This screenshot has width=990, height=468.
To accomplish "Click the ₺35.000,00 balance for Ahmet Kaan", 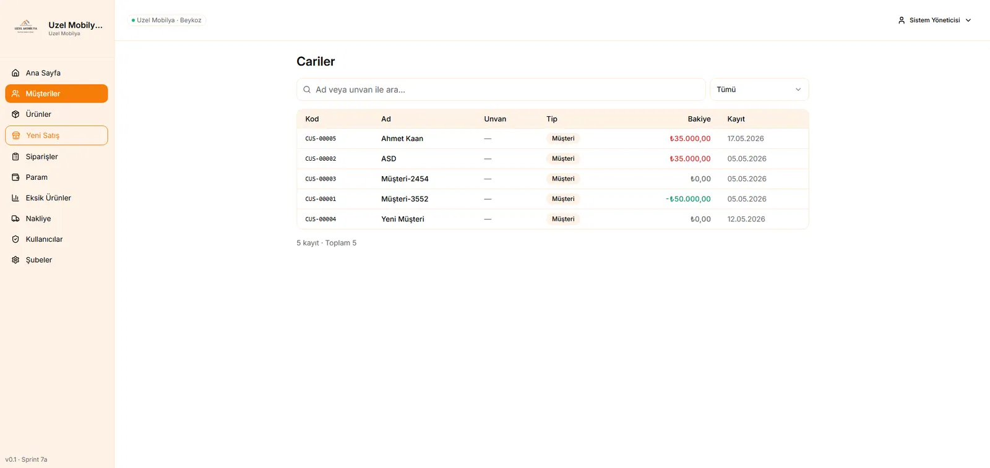I will click(690, 138).
